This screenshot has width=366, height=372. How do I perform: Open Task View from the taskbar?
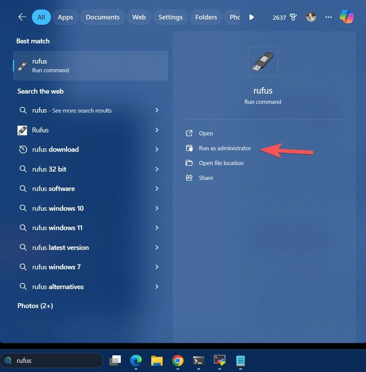115,361
